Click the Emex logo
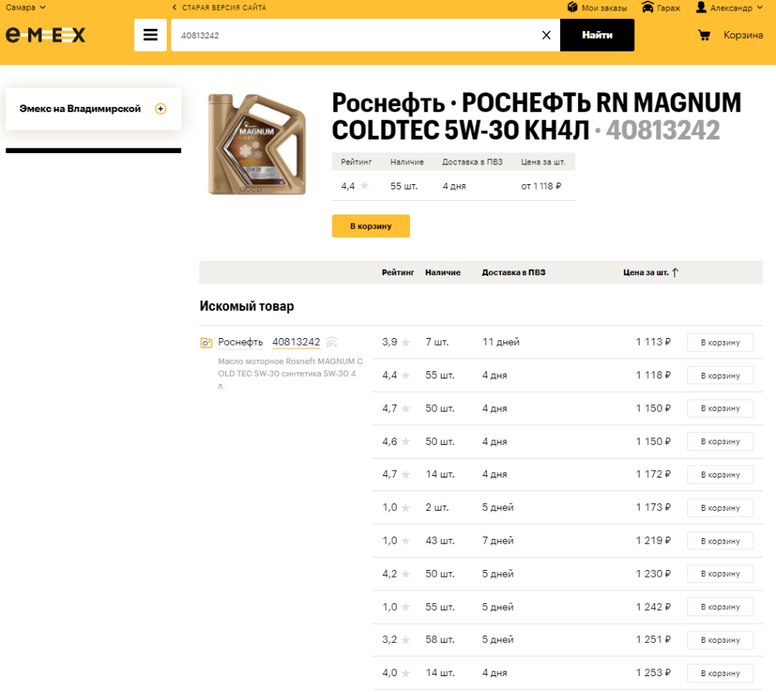The image size is (776, 692). [45, 35]
